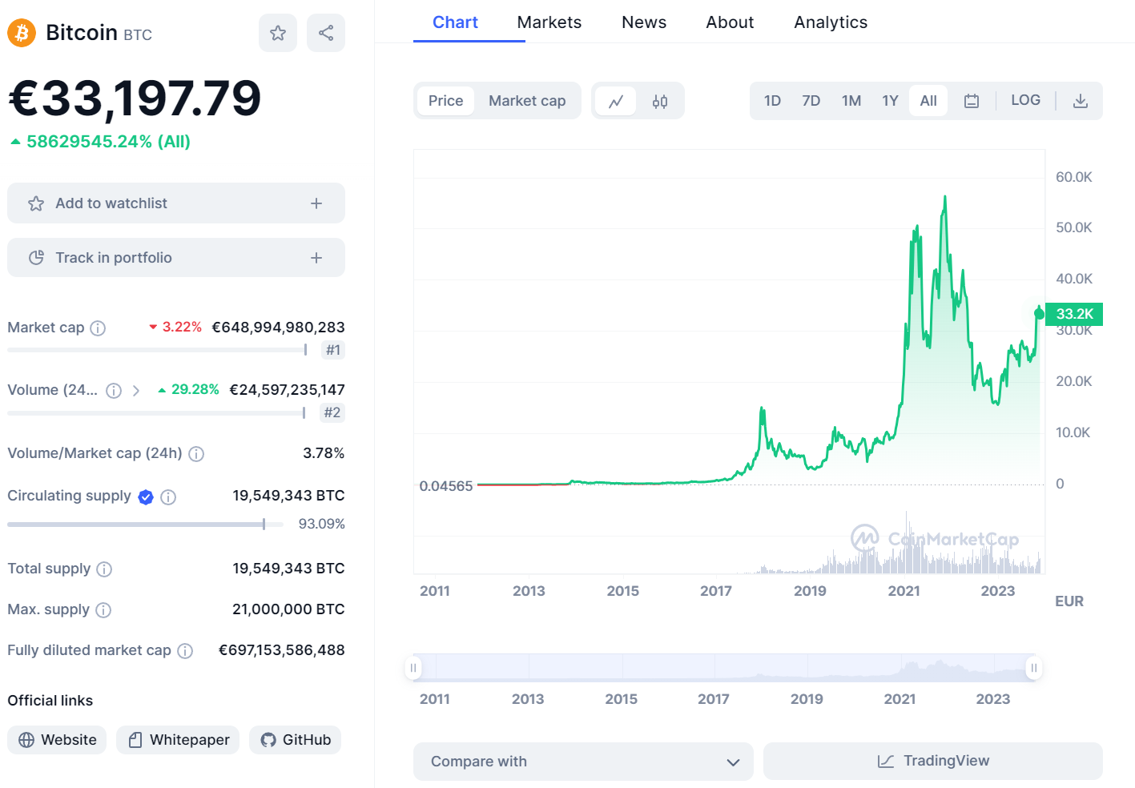Open Volume (24h) info icon
Viewport: 1135px width, 788px height.
pyautogui.click(x=114, y=390)
